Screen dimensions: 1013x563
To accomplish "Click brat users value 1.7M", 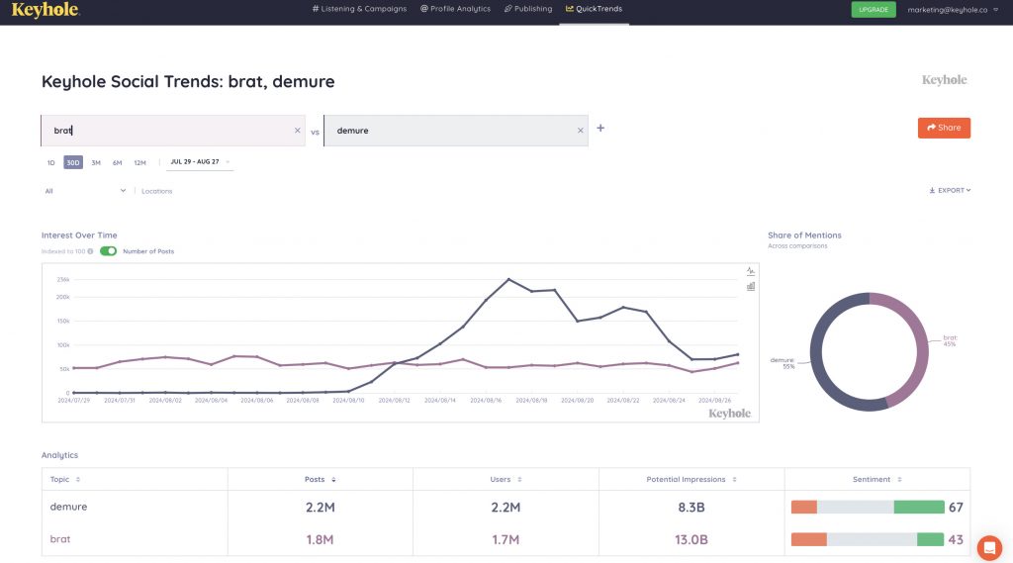I will [506, 539].
